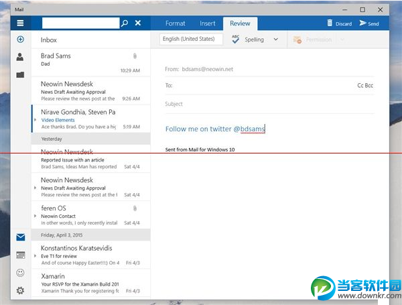Open accounts via the person icon
Viewport: 402px width, 305px height.
pos(20,57)
